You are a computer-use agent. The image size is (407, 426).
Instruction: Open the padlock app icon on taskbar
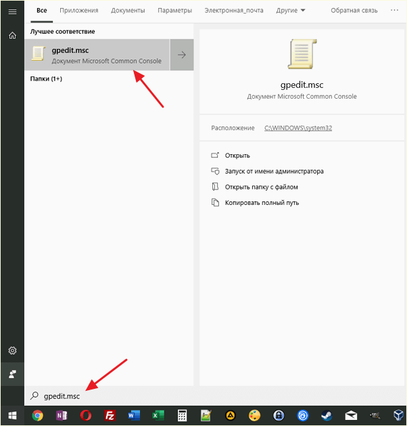coord(279,416)
